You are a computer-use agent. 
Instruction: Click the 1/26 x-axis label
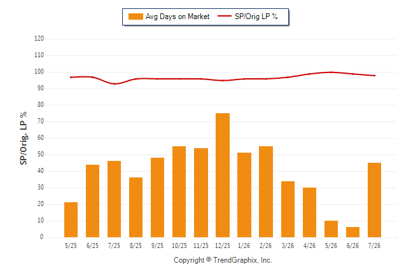[244, 245]
